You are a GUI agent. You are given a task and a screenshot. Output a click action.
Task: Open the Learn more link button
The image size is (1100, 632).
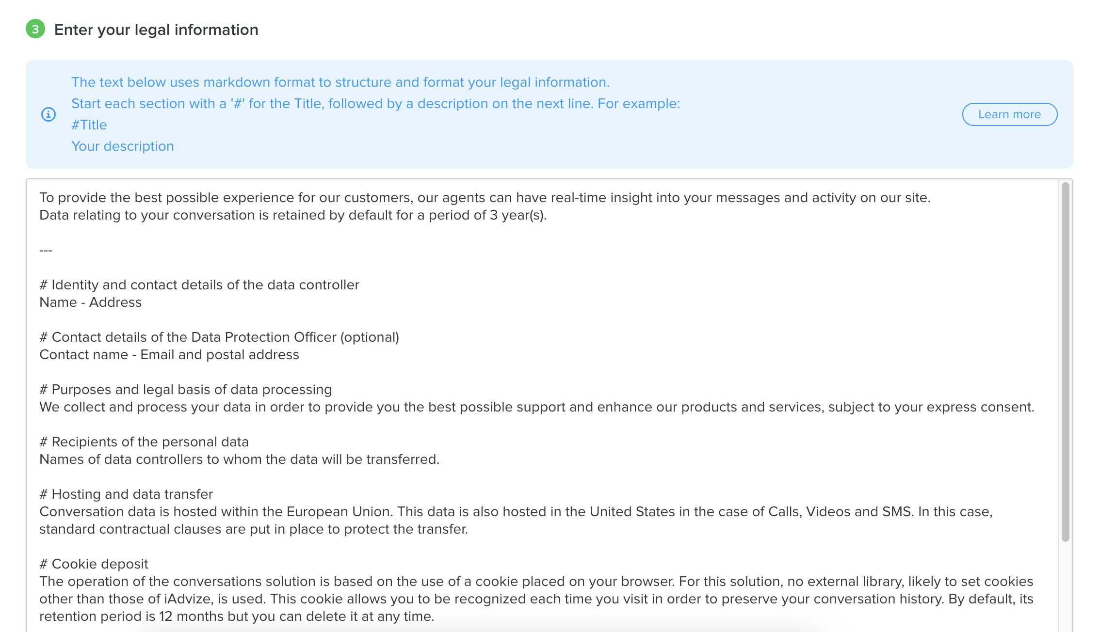coord(1009,114)
